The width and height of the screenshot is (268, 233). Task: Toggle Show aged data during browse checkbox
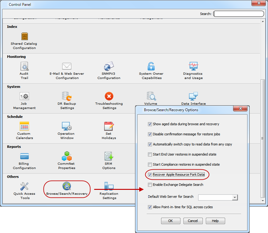150,124
